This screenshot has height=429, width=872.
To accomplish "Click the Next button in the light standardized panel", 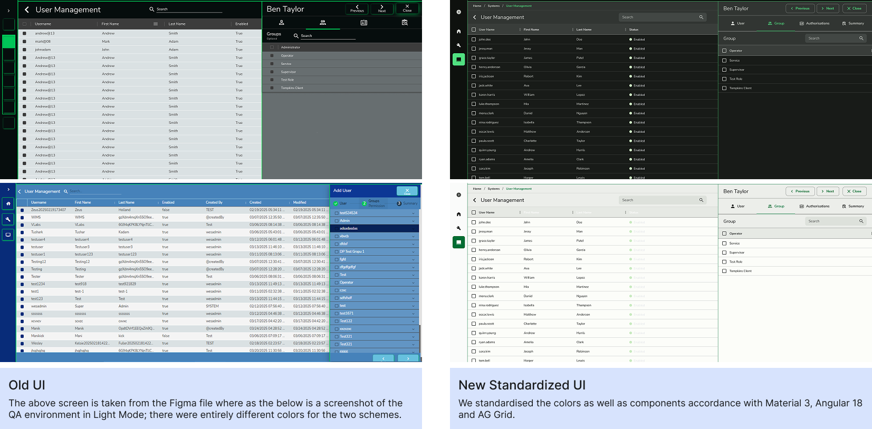I will (x=827, y=191).
